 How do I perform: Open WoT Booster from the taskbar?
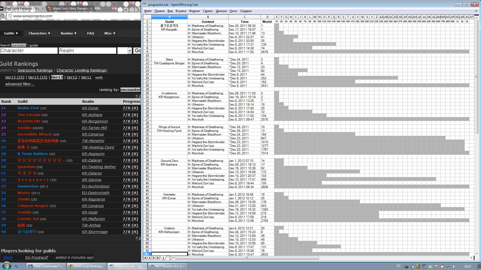167,266
